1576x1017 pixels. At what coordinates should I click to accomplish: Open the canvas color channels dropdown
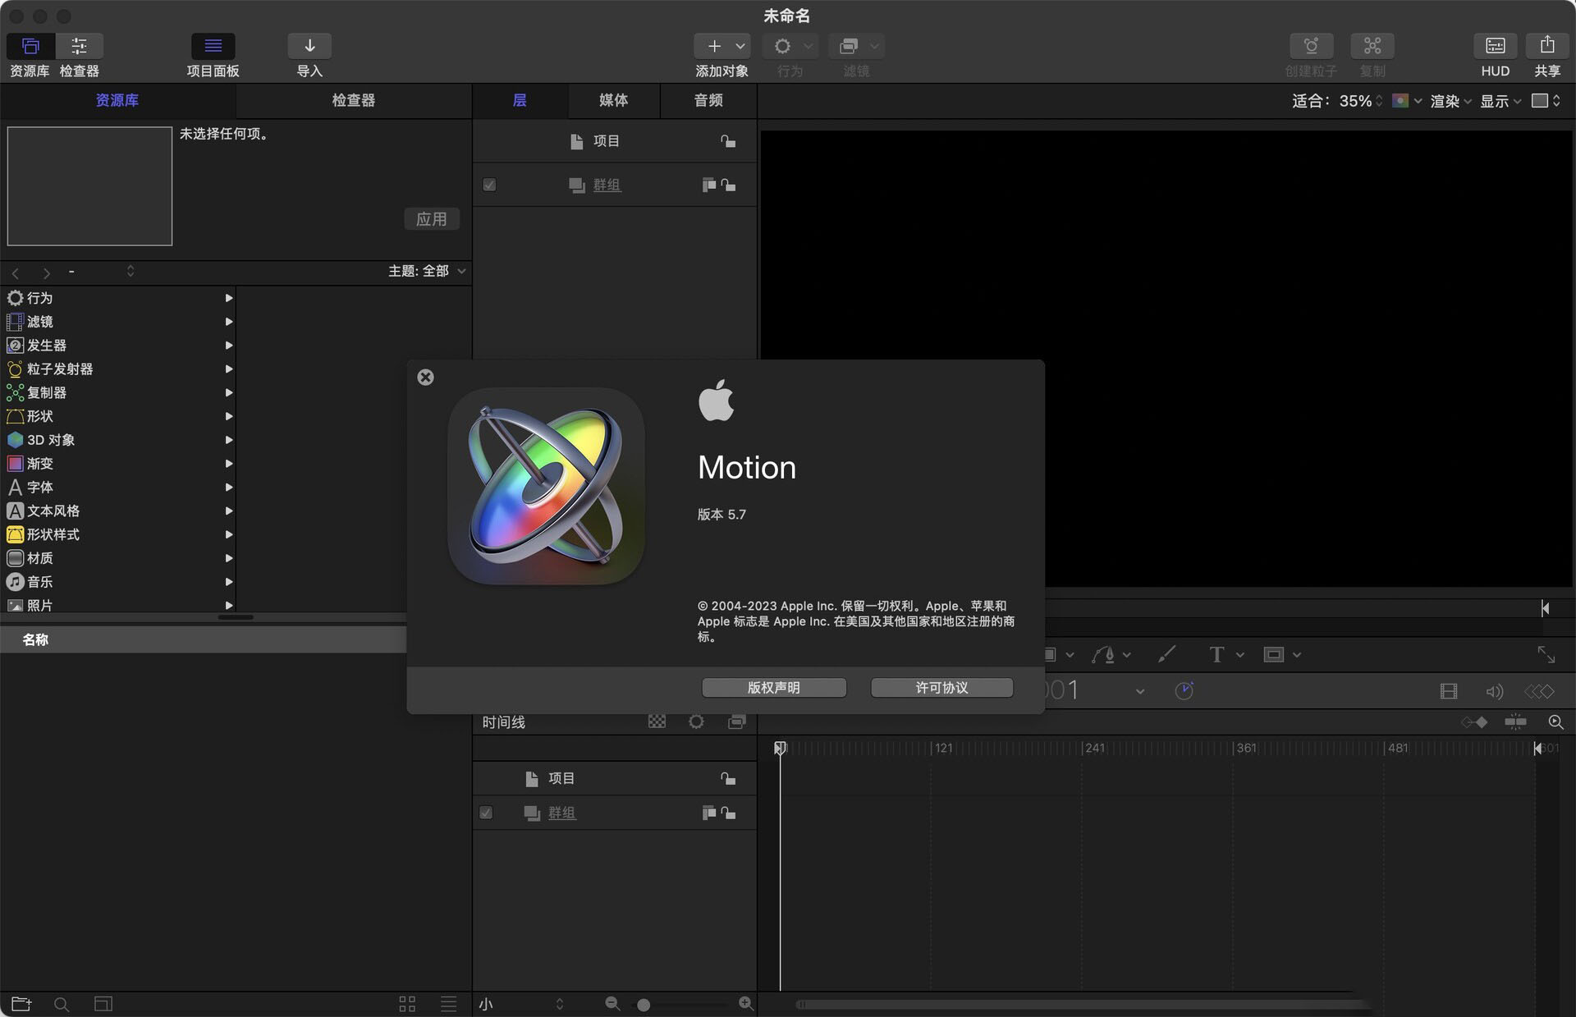[1407, 101]
